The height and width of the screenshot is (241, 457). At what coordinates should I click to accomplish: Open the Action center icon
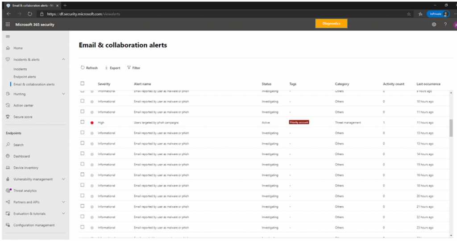8,106
